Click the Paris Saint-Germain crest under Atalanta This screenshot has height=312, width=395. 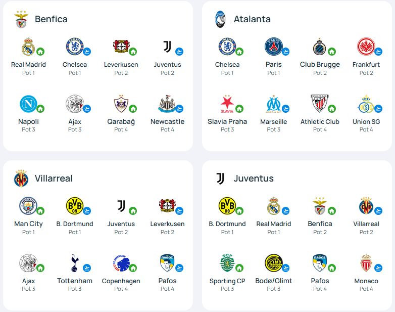(x=274, y=47)
